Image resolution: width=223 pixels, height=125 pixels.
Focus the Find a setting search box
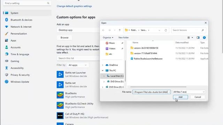tap(27, 3)
